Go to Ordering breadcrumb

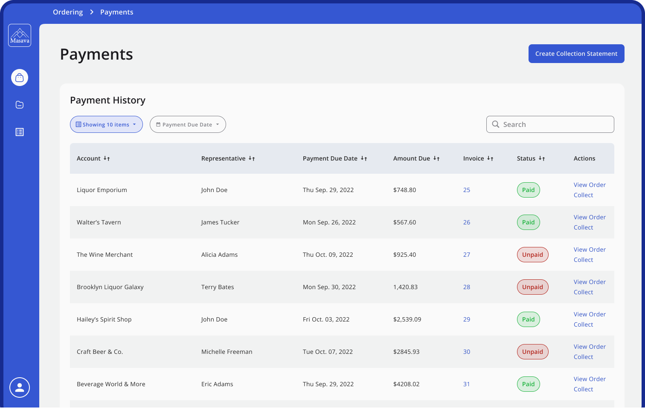68,12
